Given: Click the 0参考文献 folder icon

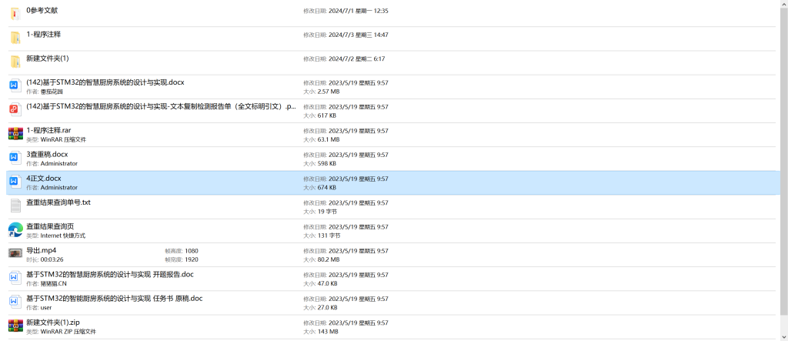Looking at the screenshot, I should [15, 14].
